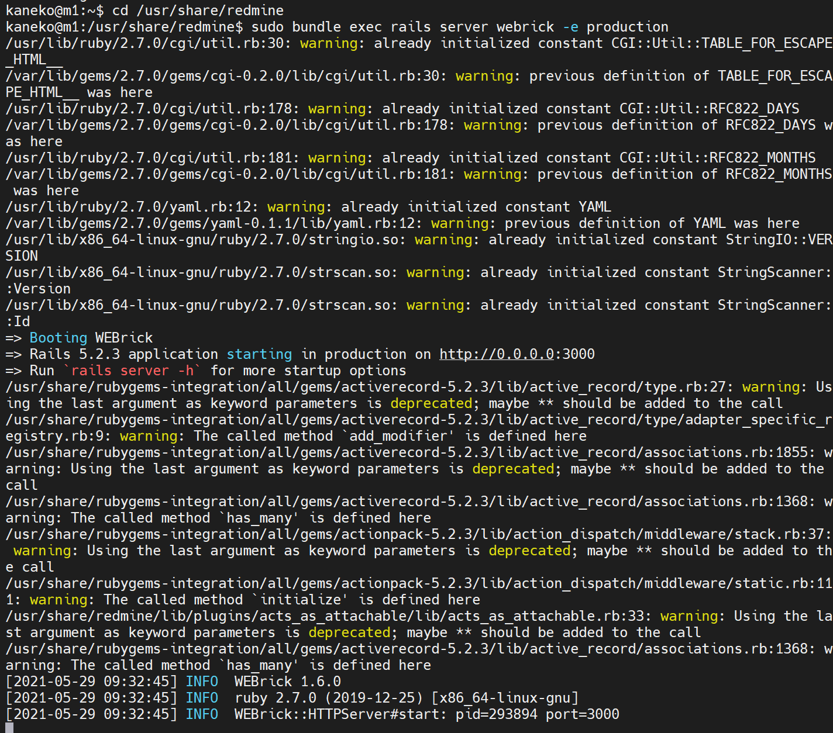Click the terminal cursor block at bottom

click(9, 727)
